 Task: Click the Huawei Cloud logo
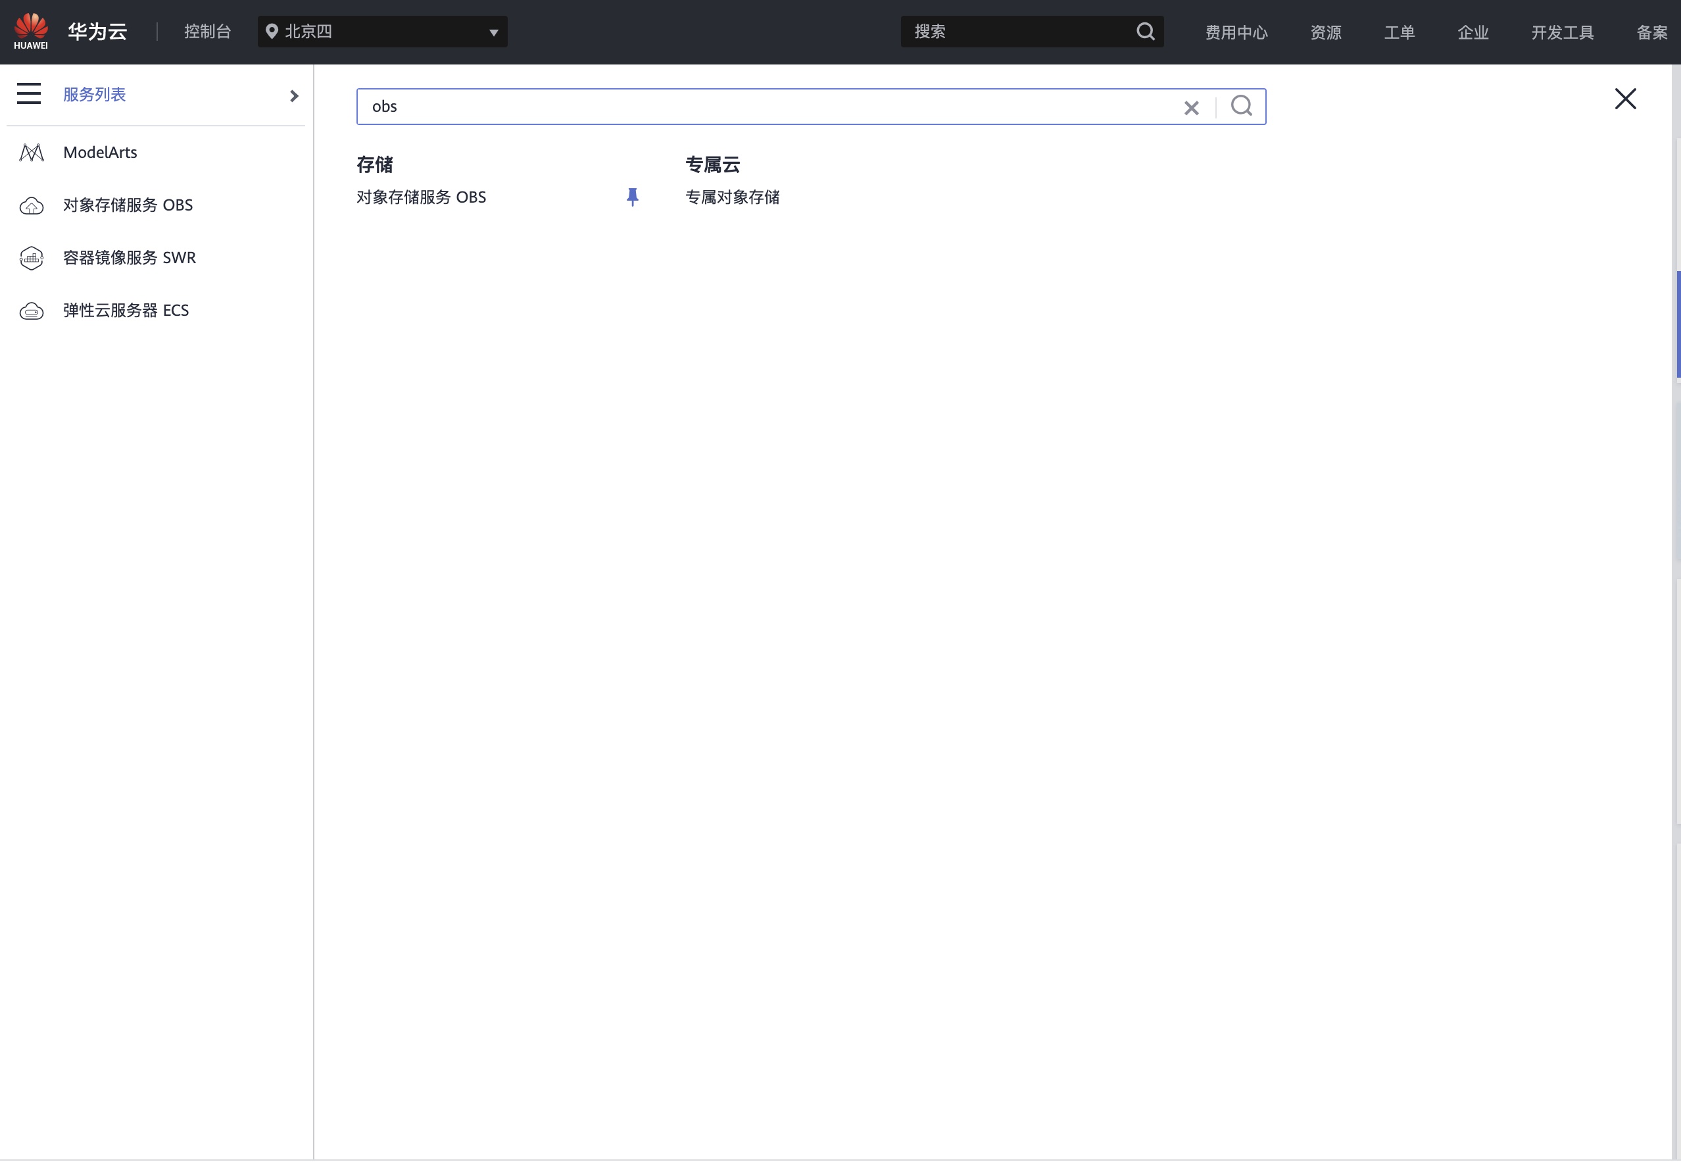[x=32, y=32]
